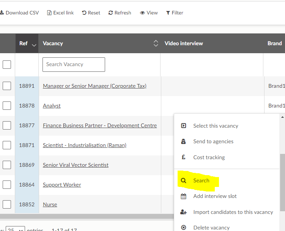Click the Download CSV icon

(x=2, y=13)
